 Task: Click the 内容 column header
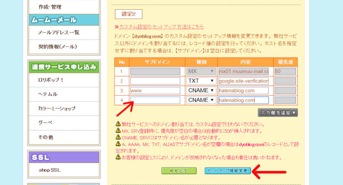point(245,62)
